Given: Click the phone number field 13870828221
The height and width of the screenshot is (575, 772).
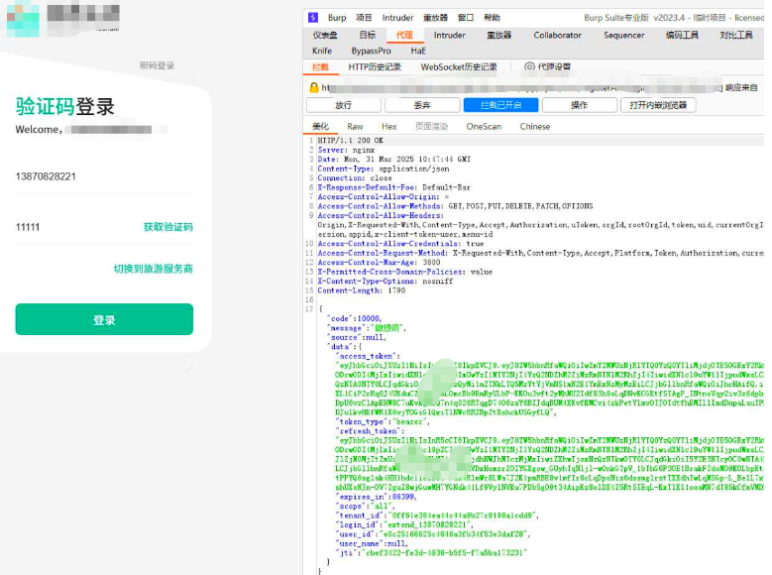Looking at the screenshot, I should click(104, 176).
